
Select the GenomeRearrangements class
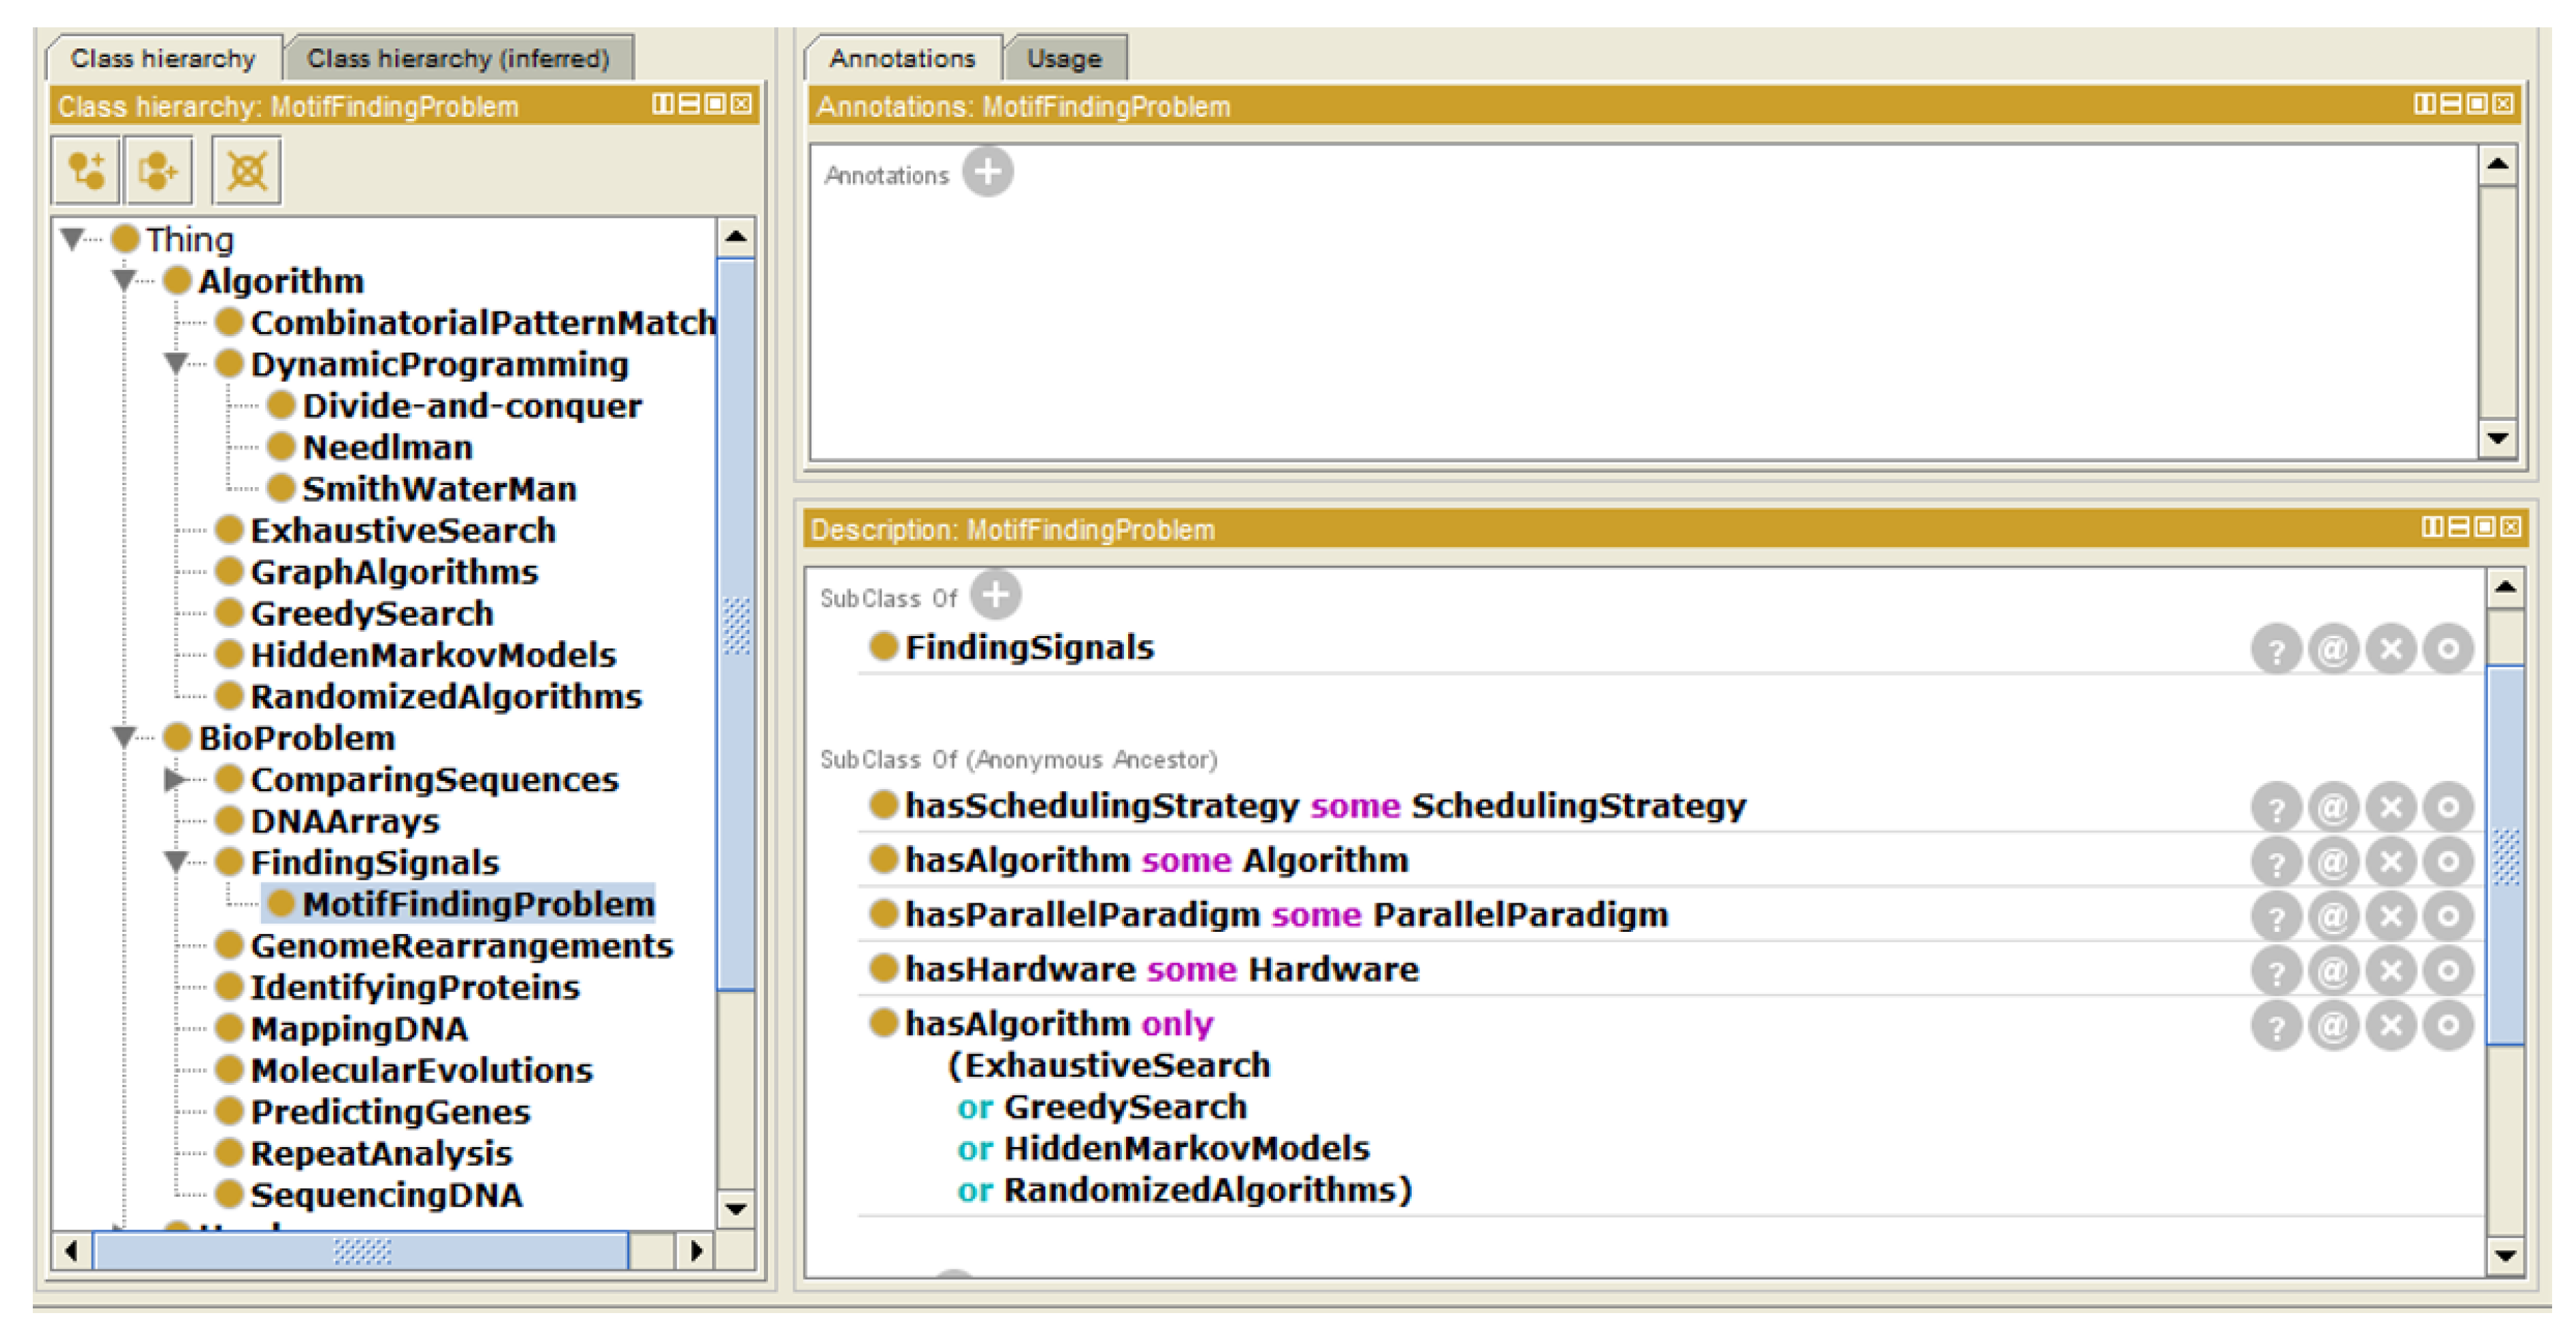[461, 945]
